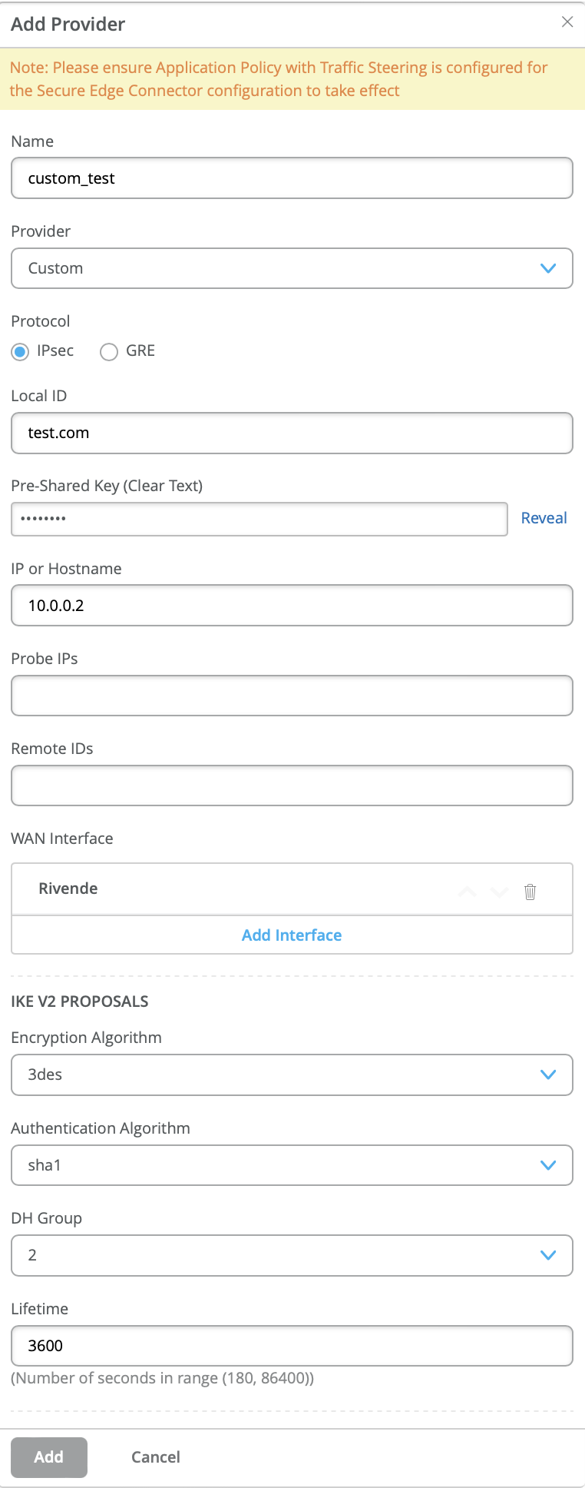Click the Name input field
585x1488 pixels.
click(x=292, y=178)
